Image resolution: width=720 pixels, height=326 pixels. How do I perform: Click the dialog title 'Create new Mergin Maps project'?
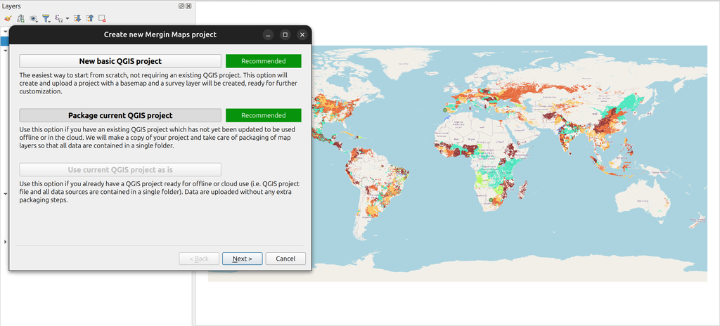(x=160, y=34)
